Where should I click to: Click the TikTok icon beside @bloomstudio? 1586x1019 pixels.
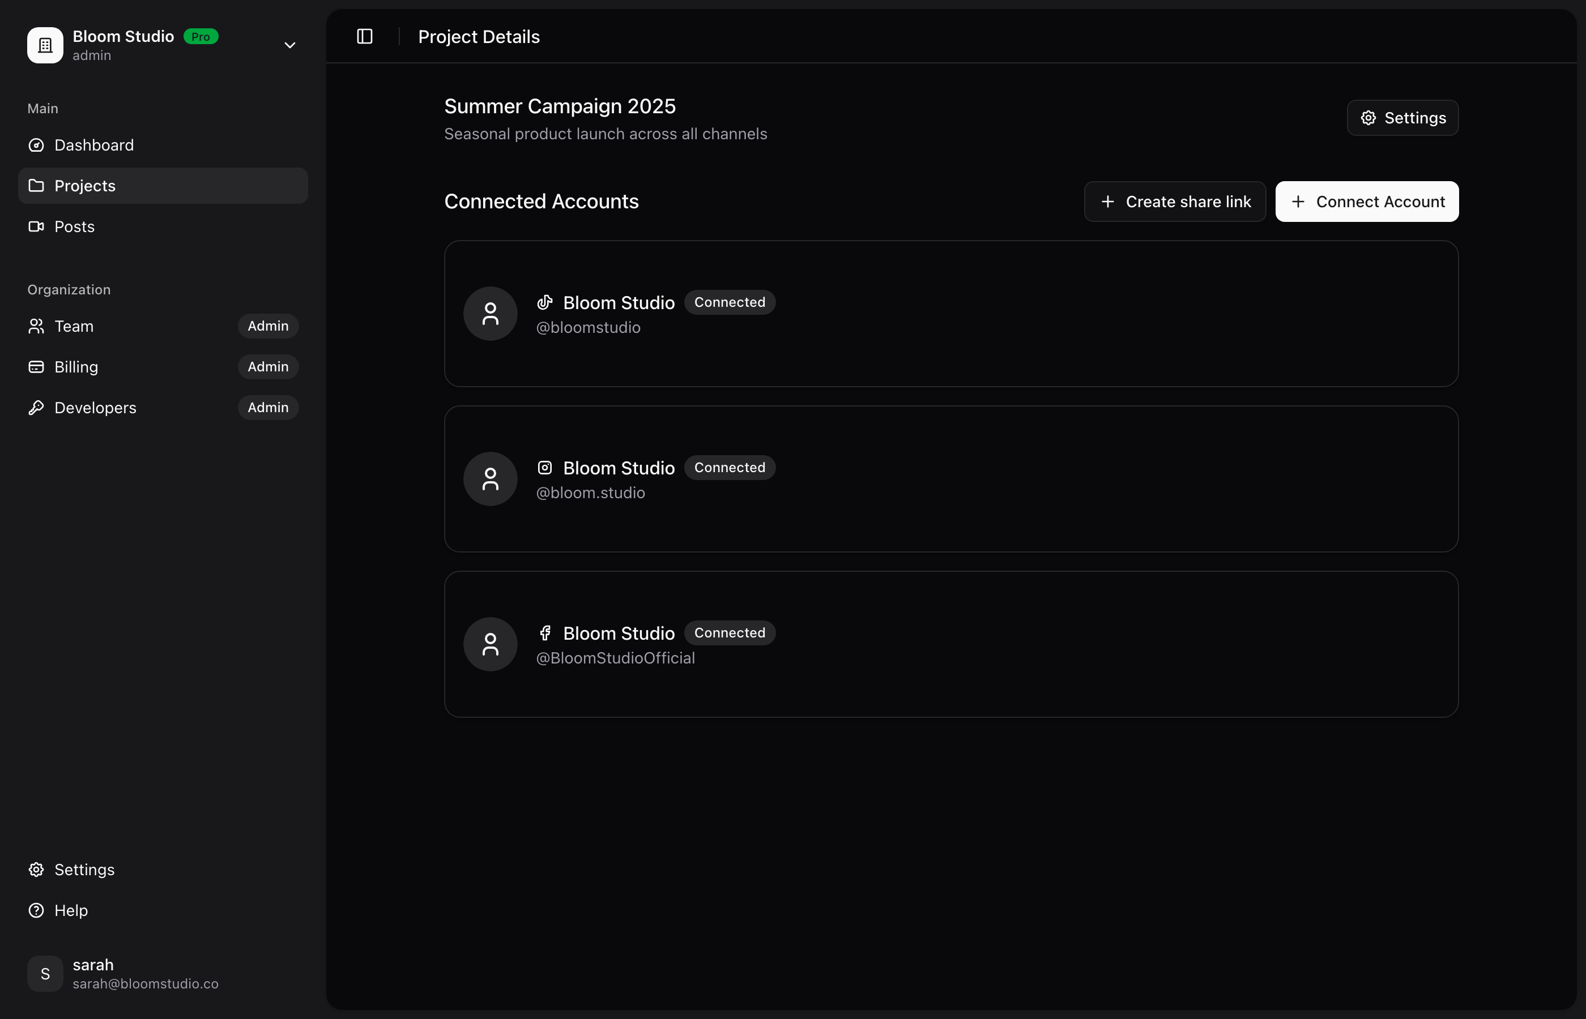[545, 302]
